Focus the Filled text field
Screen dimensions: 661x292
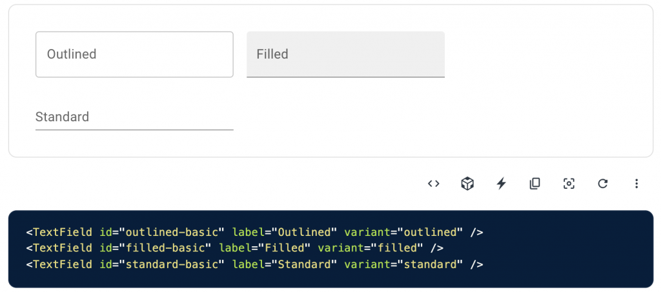pyautogui.click(x=345, y=55)
